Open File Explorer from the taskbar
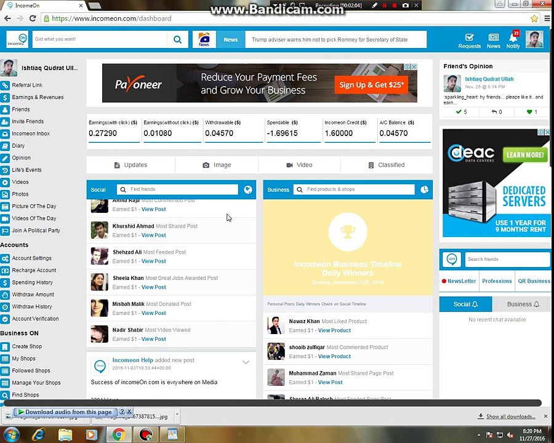Image resolution: width=554 pixels, height=443 pixels. (x=65, y=434)
